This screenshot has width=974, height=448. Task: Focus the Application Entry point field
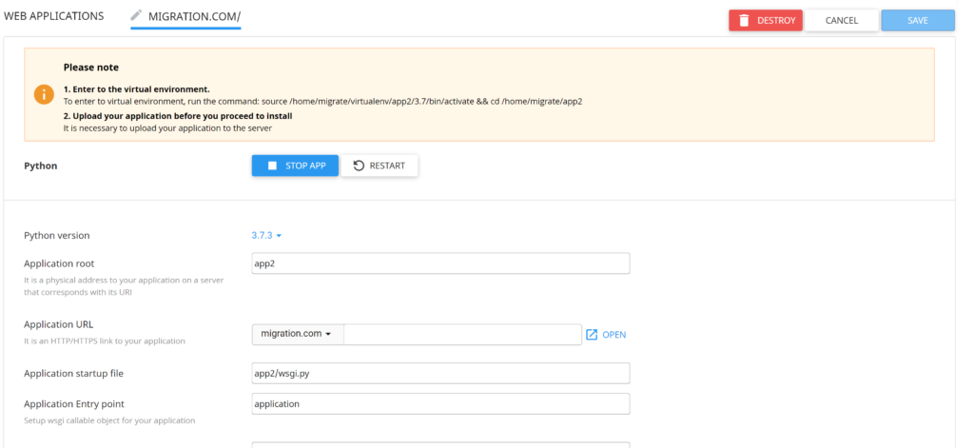441,404
